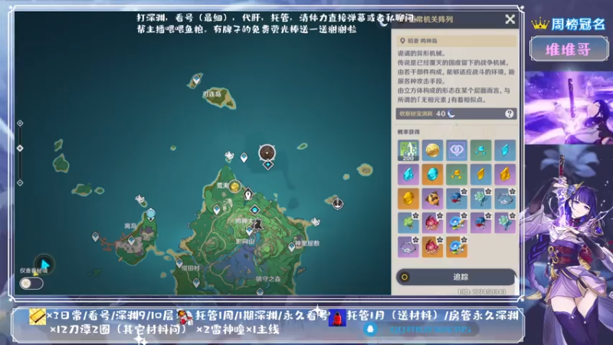The image size is (613, 345).
Task: Click the 堆堆哥 name banner
Action: pos(569,49)
